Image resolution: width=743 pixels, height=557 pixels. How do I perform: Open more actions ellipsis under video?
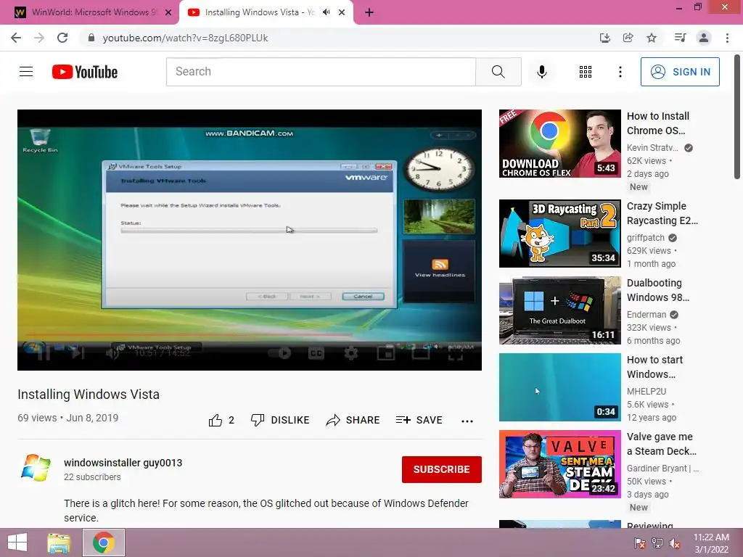(467, 421)
